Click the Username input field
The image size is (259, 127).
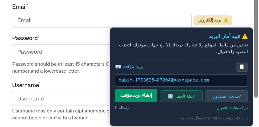pyautogui.click(x=61, y=99)
